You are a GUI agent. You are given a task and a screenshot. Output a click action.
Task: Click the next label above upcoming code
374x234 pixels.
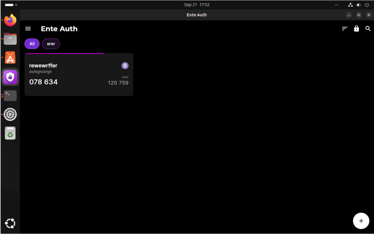click(x=125, y=77)
